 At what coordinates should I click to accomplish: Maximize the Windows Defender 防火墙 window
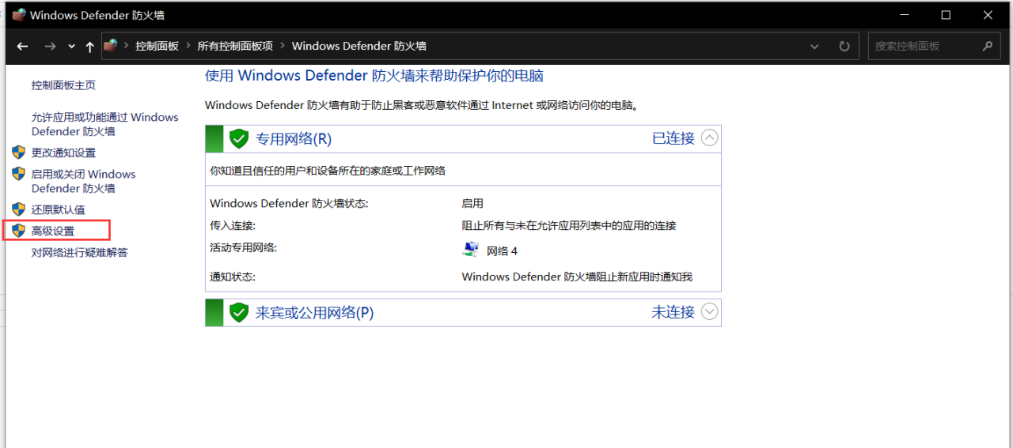[946, 14]
